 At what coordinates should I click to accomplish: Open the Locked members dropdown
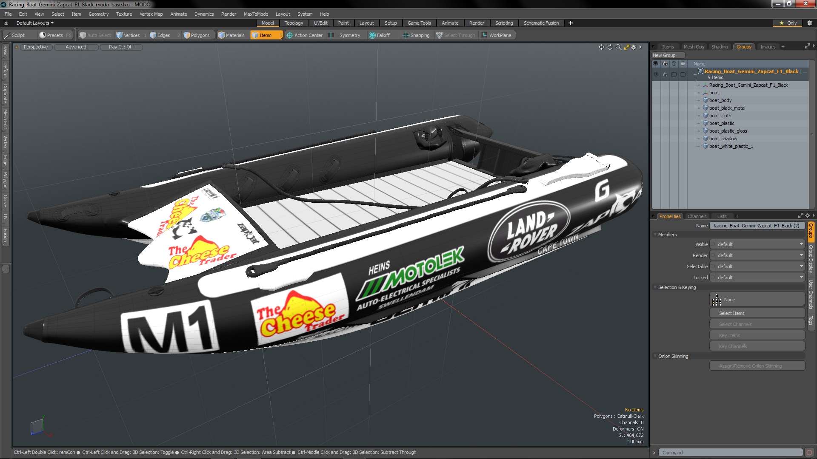pyautogui.click(x=760, y=278)
